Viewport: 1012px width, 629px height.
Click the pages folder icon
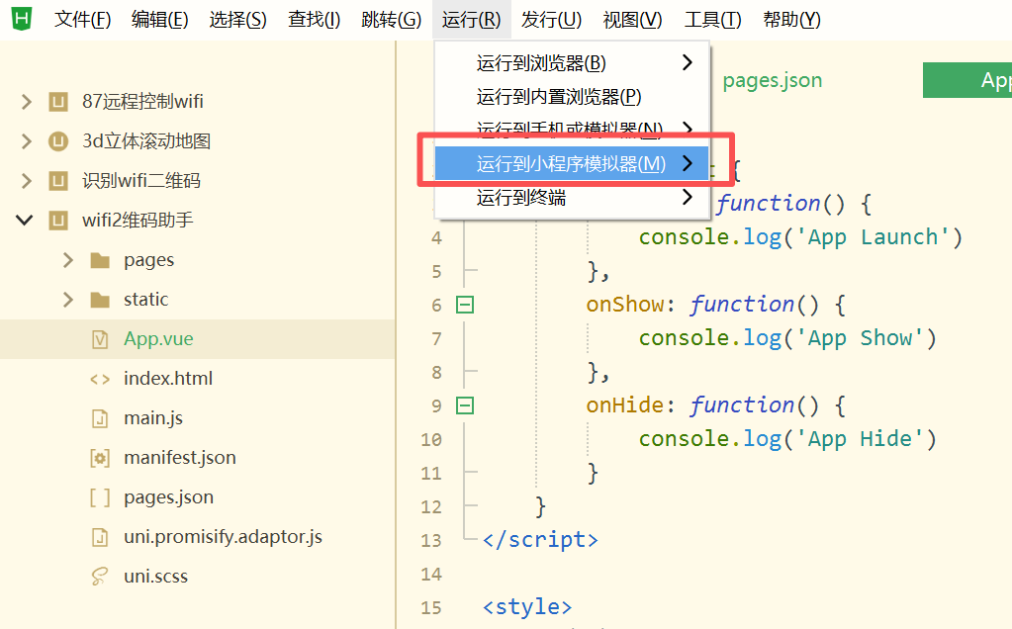click(x=100, y=261)
